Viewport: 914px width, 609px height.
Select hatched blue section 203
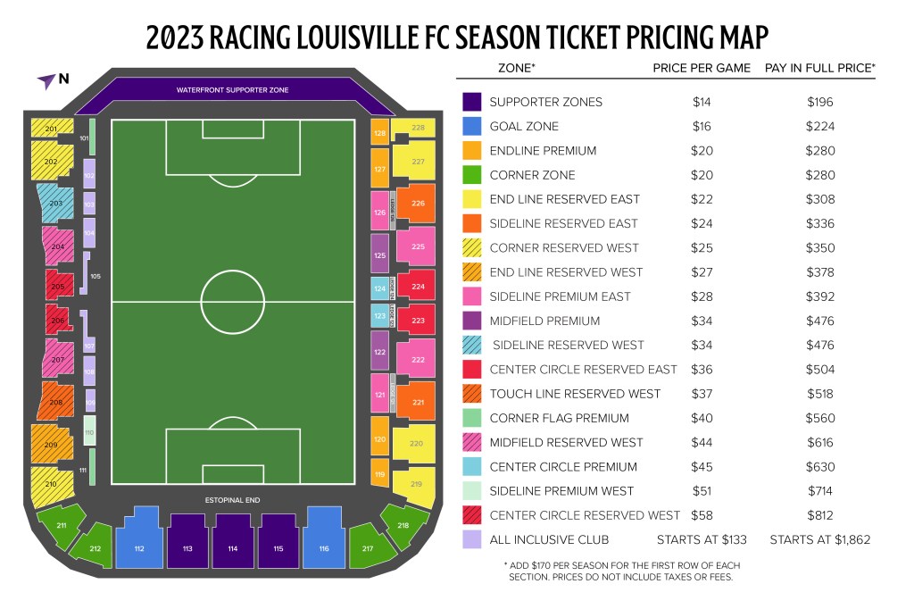56,203
